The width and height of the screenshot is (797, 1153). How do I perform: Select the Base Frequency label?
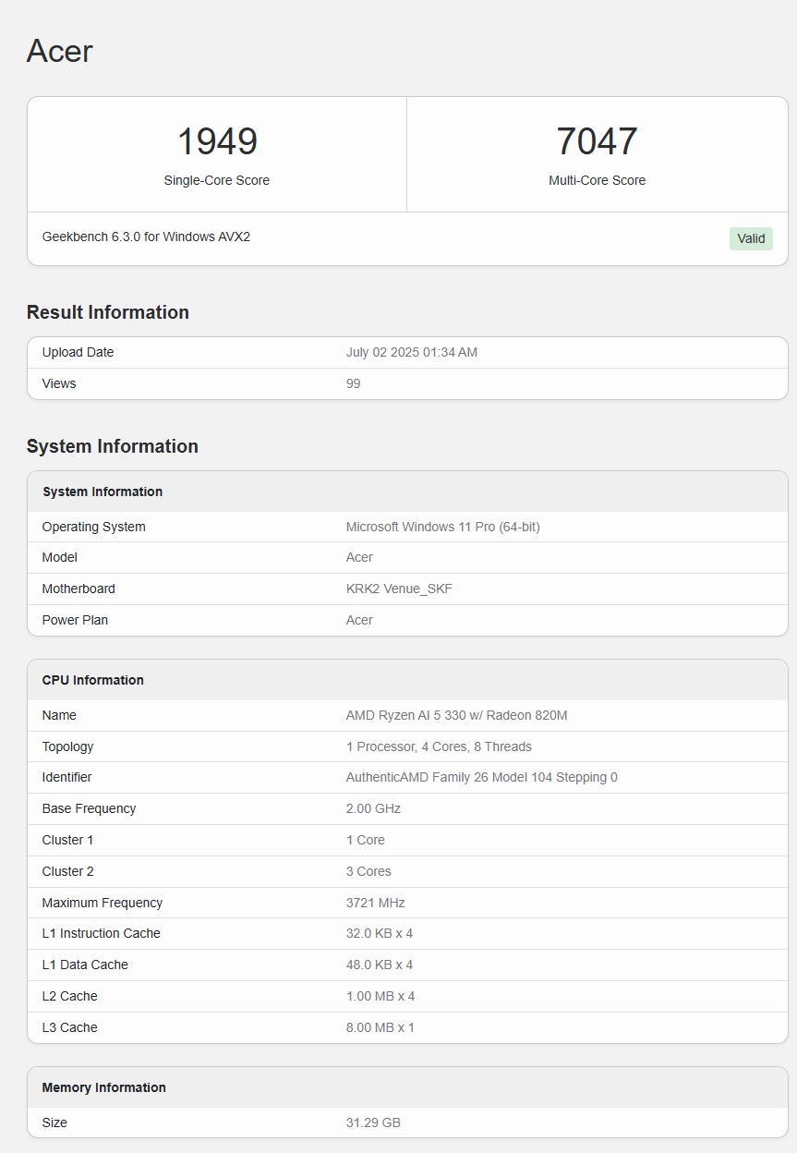coord(89,808)
